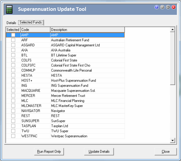Check the REST fund checkbox
181x161 pixels.
(13, 116)
